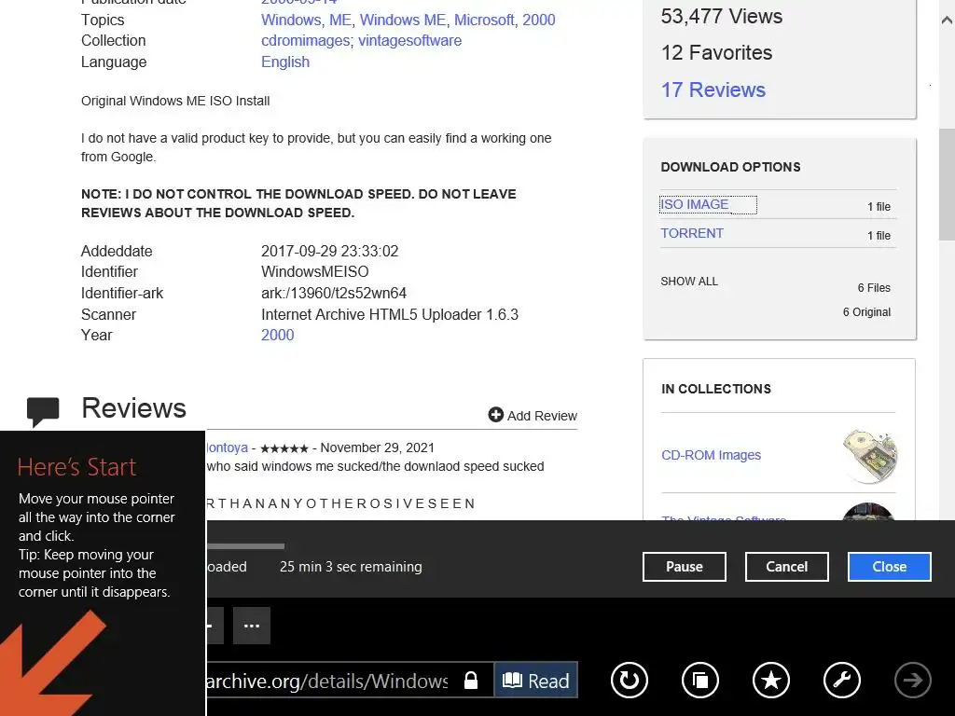Click SHOW ALL download options

coord(689,282)
